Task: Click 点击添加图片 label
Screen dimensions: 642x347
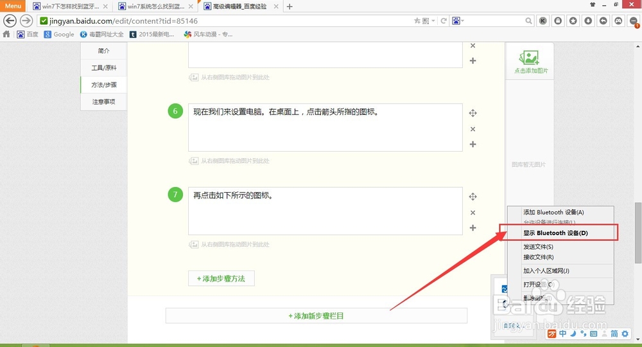Action: point(531,71)
